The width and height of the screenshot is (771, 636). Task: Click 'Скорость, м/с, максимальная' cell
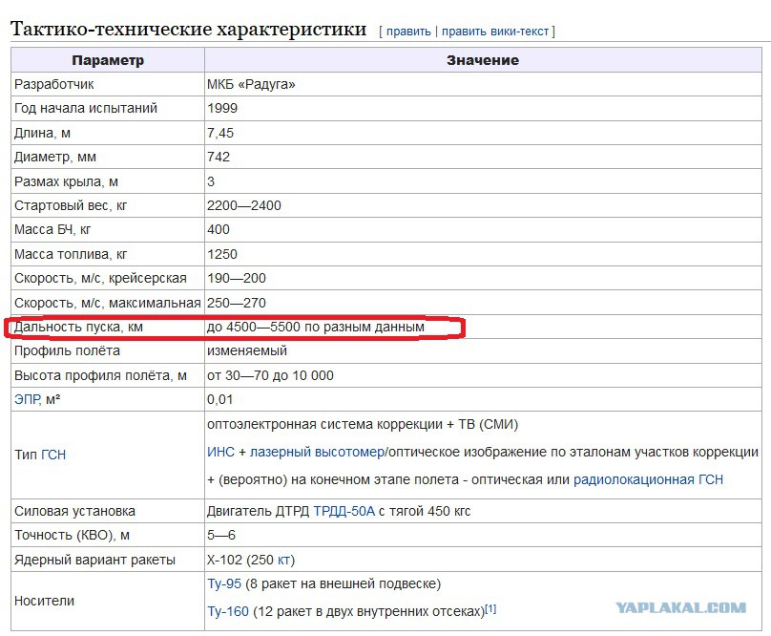click(107, 303)
